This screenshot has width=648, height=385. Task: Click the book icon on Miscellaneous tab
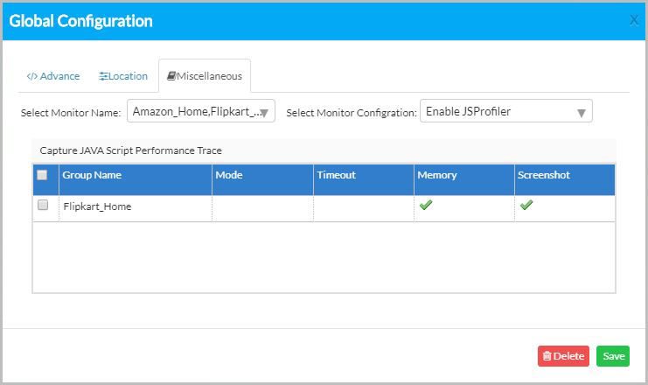click(171, 75)
